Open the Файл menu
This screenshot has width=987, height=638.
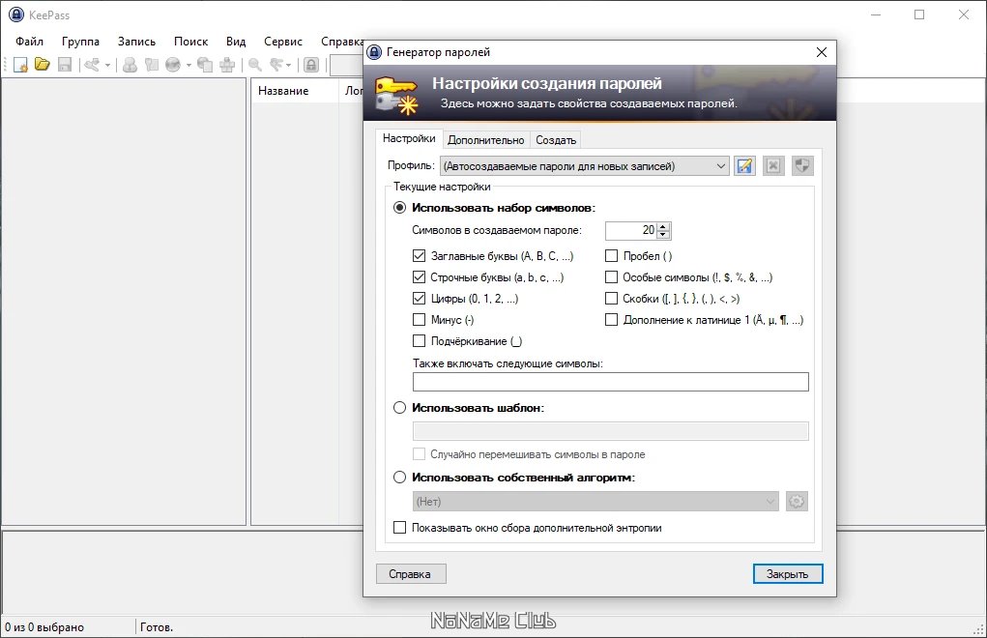coord(29,42)
